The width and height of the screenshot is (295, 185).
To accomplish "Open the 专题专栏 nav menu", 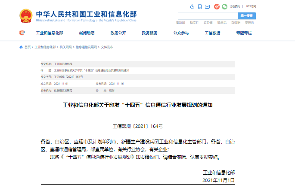I will 244,33.
